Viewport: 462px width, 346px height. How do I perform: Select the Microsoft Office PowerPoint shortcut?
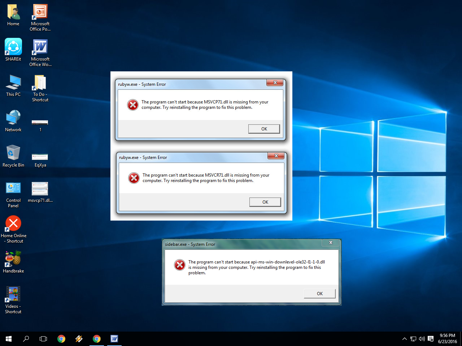coord(40,17)
